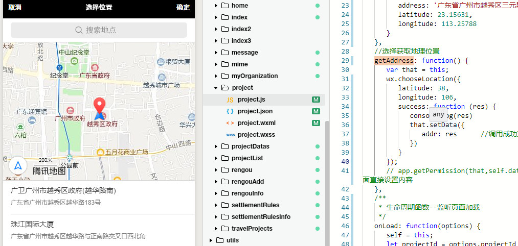Click 越秀城市广场 marker on map
Viewport: 518px width, 246px height.
tap(162, 77)
